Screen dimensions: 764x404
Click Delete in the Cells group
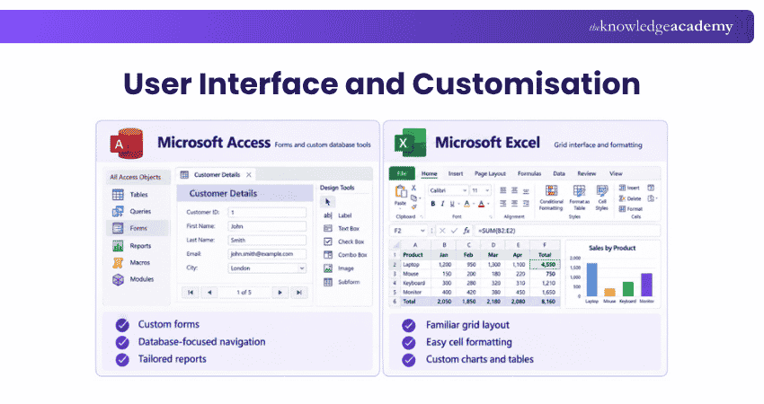click(x=630, y=198)
